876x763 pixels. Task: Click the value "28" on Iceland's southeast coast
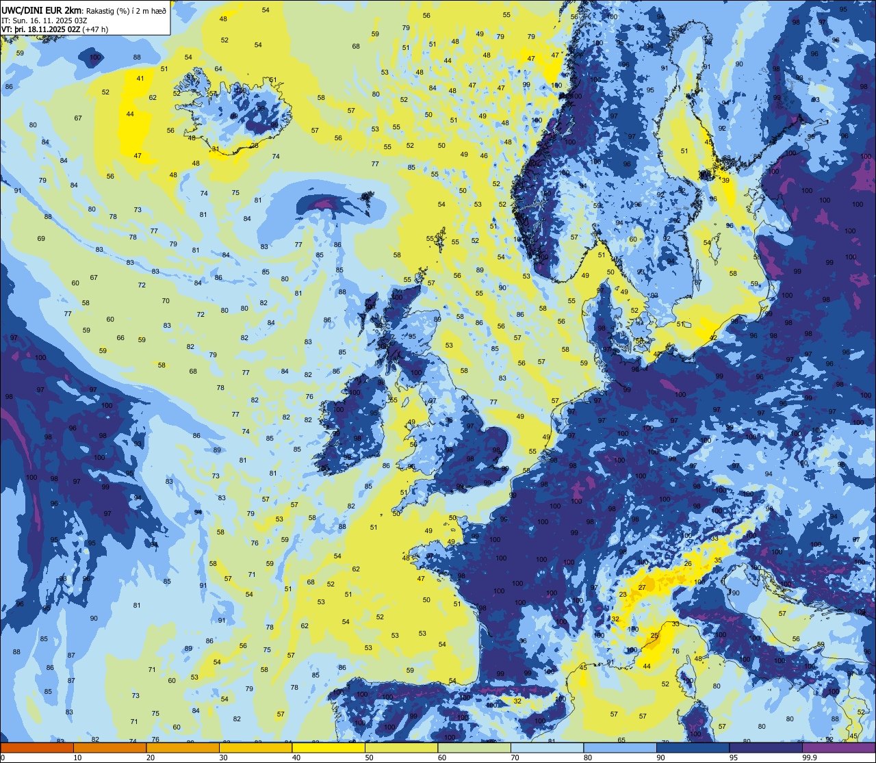[x=255, y=145]
